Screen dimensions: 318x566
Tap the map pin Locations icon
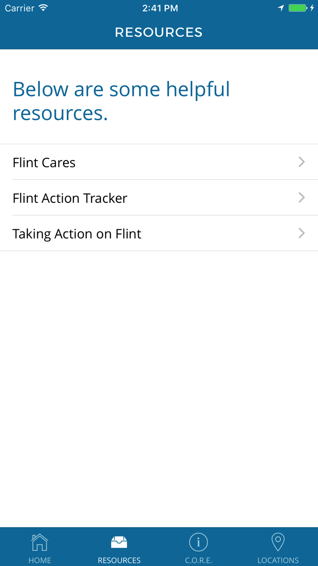[278, 542]
